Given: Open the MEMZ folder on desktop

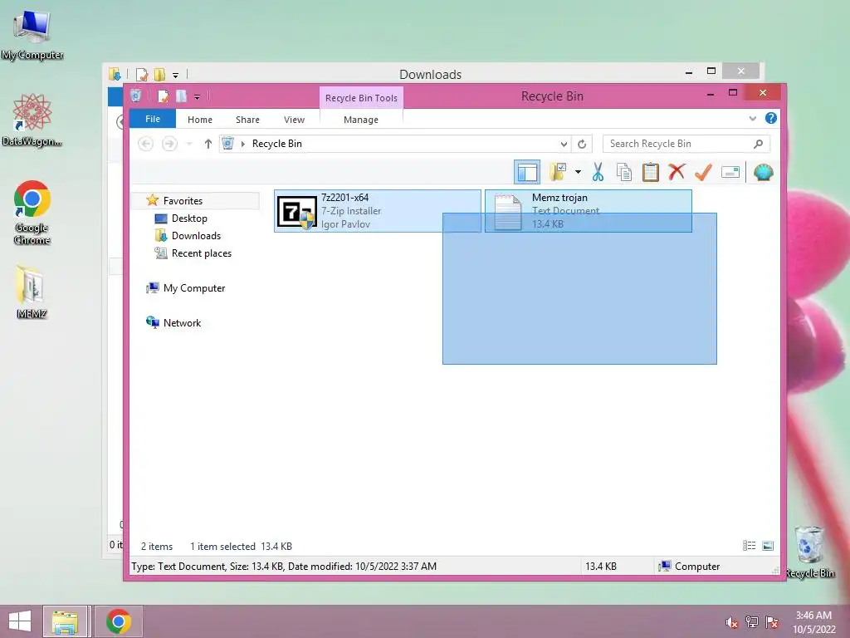Looking at the screenshot, I should 32,292.
